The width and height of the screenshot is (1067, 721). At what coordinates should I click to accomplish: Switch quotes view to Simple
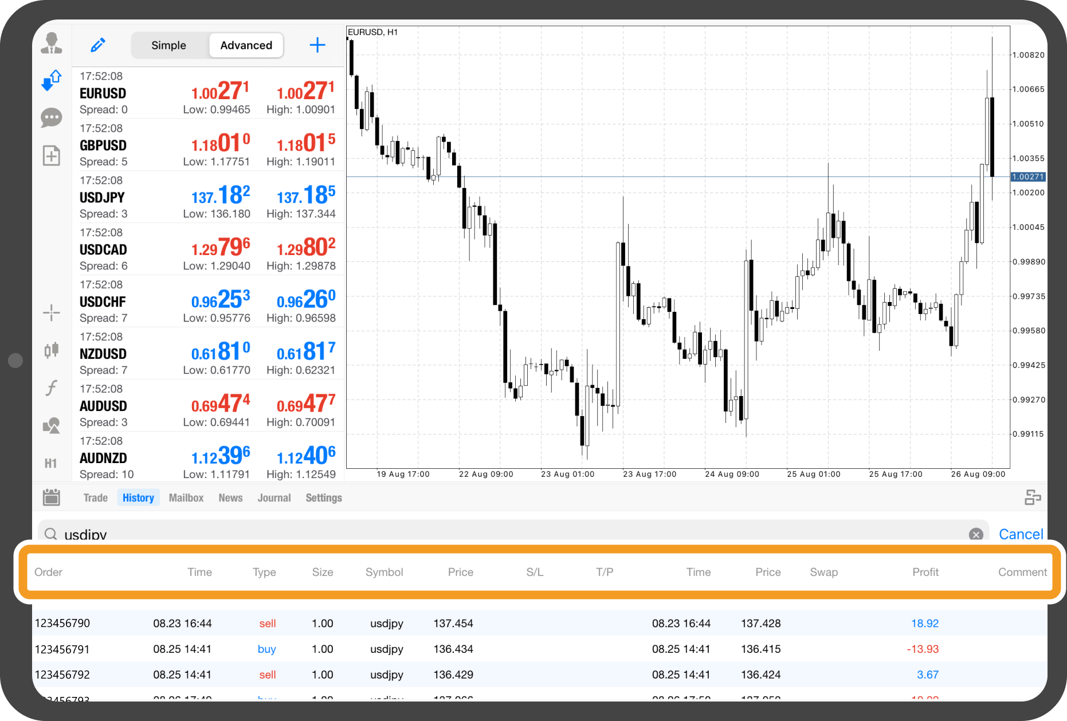point(168,45)
